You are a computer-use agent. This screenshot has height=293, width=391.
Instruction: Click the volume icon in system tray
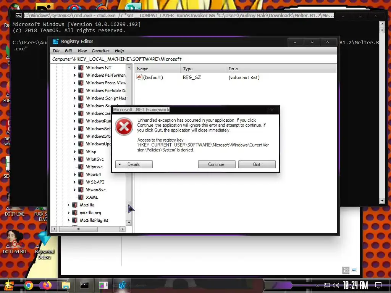[x=336, y=285]
